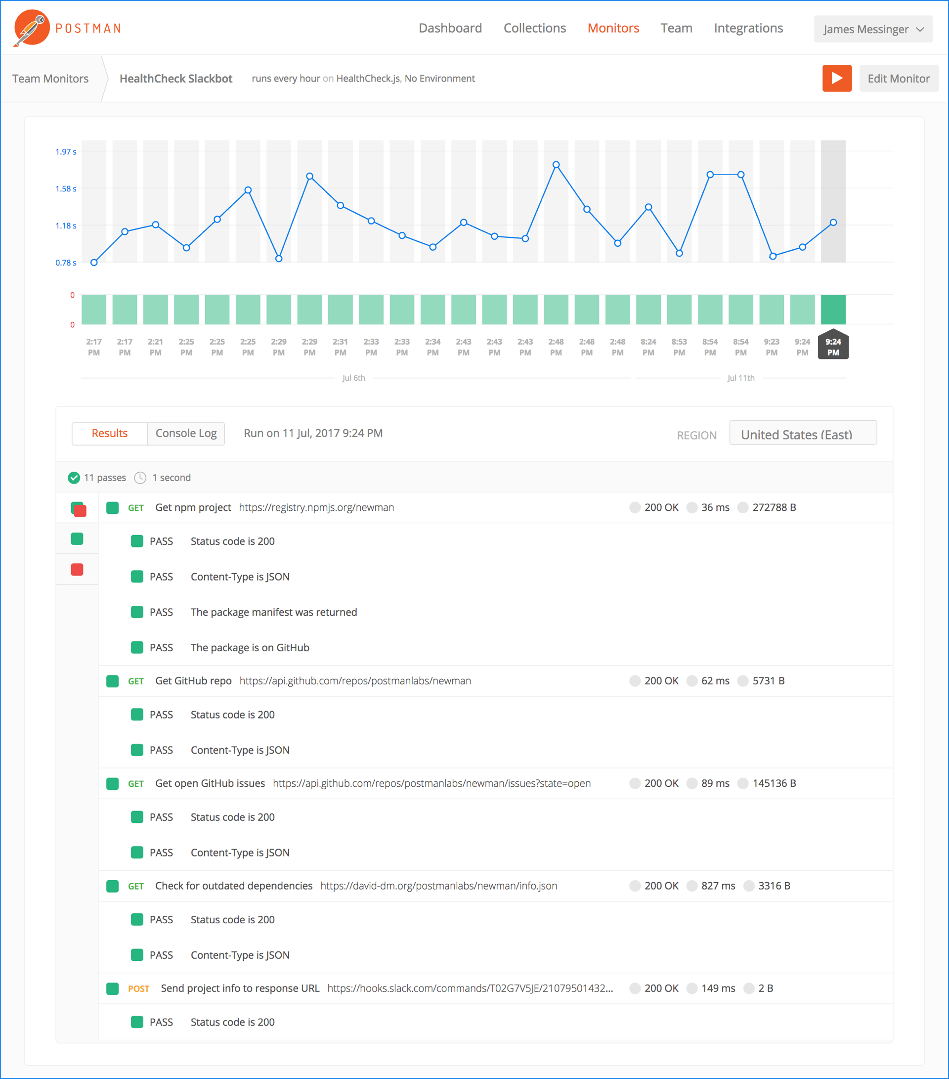Screen dimensions: 949x1079
Task: Select the combined green-red filter icon
Action: (78, 509)
